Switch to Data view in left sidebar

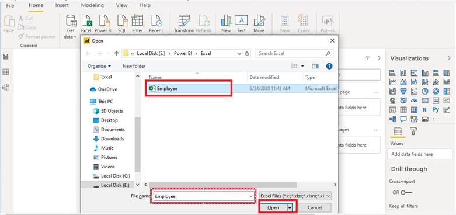[x=6, y=72]
